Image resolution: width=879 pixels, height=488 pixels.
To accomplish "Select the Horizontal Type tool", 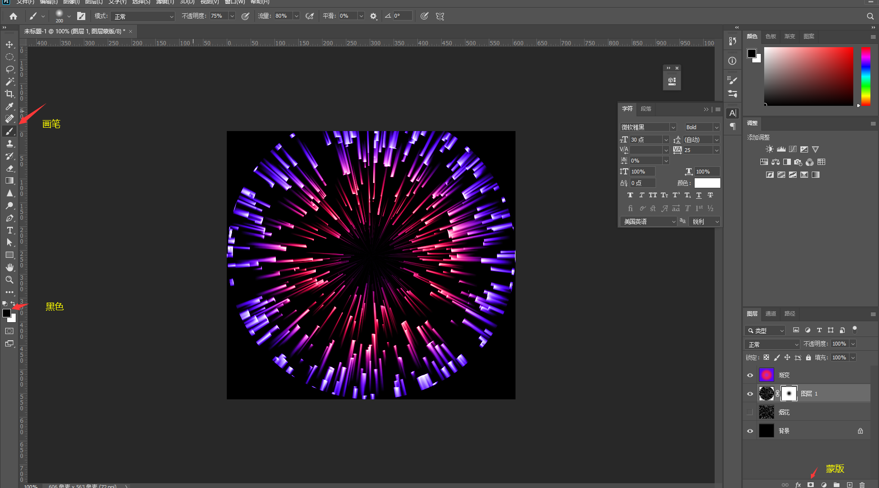I will click(10, 230).
